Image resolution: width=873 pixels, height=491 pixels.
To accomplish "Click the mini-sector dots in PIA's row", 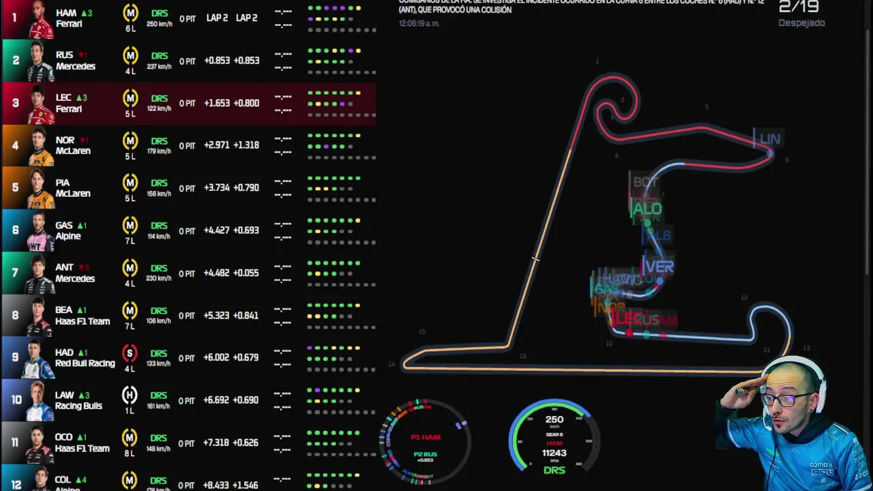I will point(341,189).
